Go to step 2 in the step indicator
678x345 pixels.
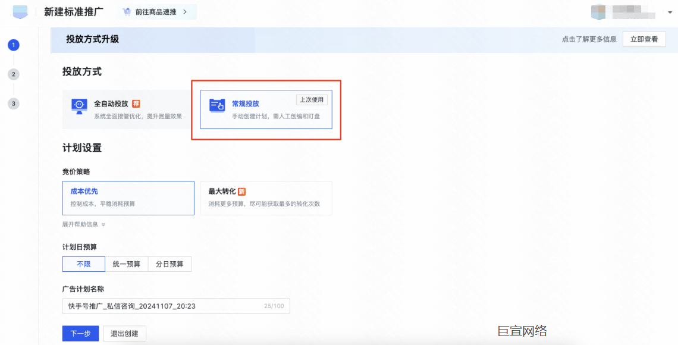[14, 74]
